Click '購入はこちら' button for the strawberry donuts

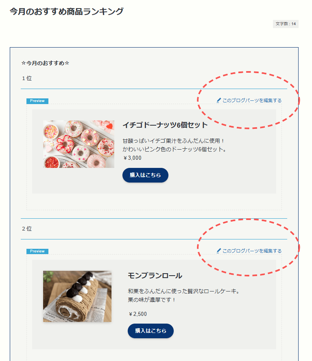click(145, 175)
